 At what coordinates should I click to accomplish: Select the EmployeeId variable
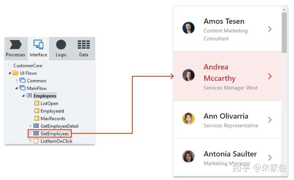(52, 111)
